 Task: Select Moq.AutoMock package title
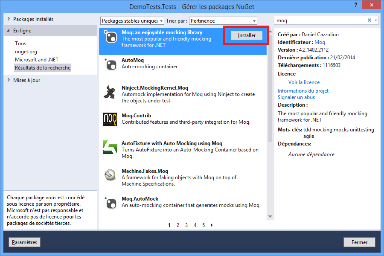140,199
